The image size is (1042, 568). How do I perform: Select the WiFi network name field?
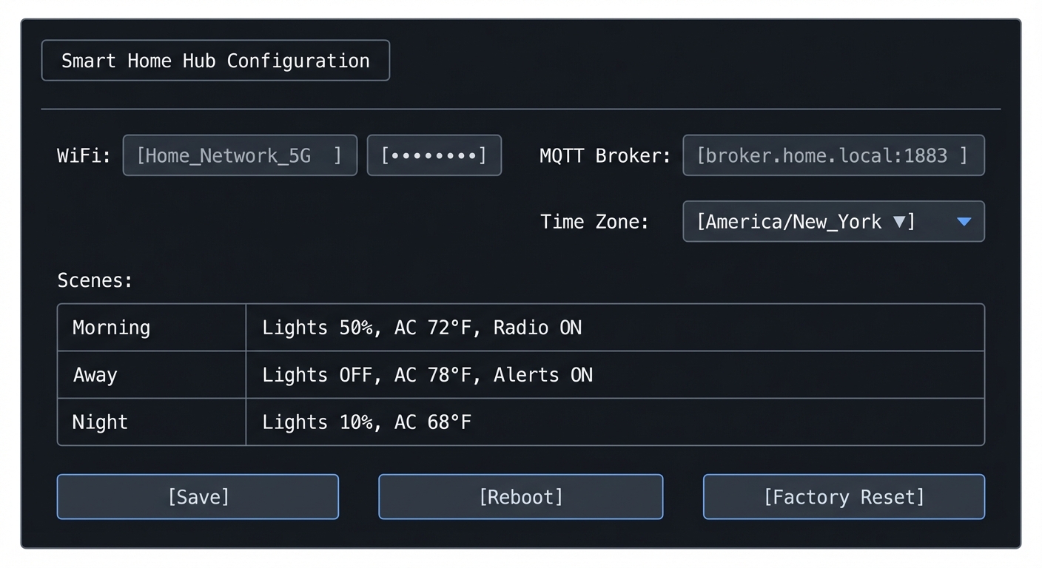point(240,155)
